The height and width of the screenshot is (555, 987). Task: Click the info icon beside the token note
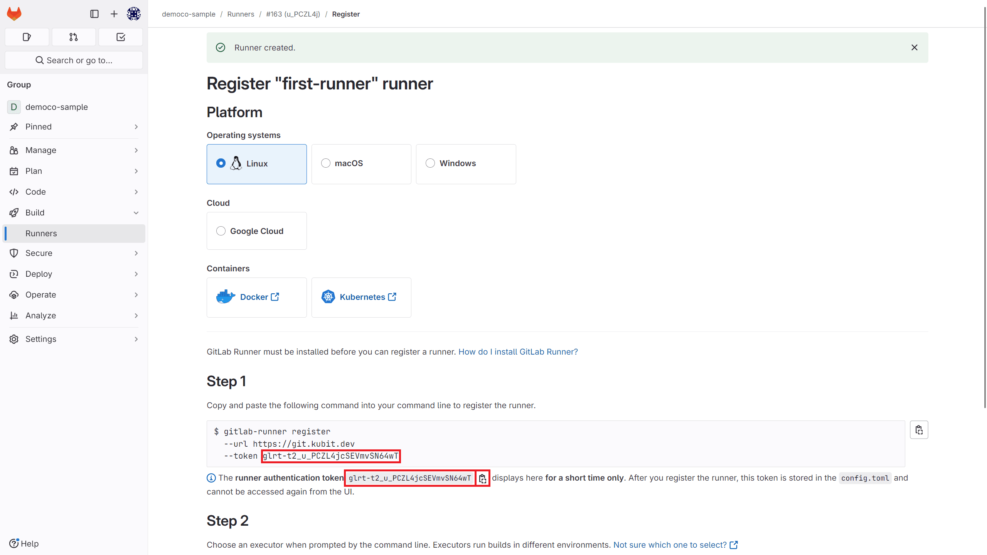[211, 478]
